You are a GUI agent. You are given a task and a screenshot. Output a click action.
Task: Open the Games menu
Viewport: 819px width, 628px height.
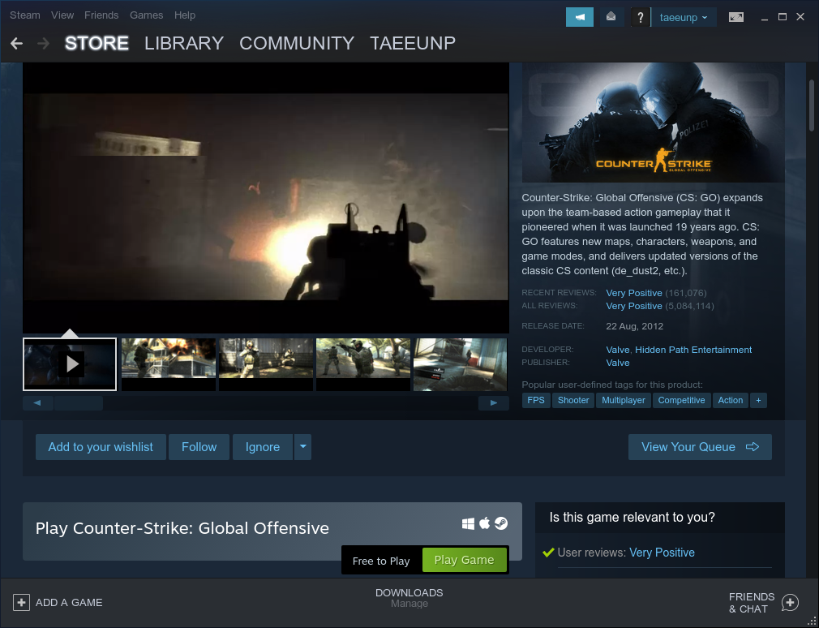coord(147,15)
